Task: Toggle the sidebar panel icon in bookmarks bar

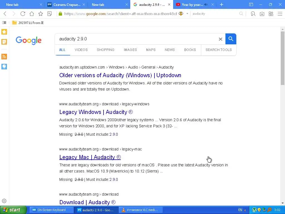Action: [4, 23]
